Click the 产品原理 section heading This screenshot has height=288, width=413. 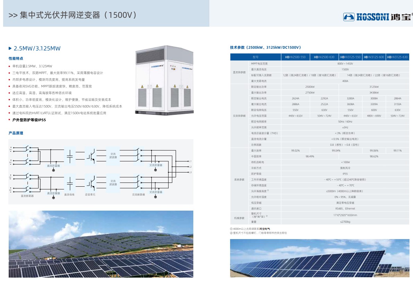pos(16,133)
